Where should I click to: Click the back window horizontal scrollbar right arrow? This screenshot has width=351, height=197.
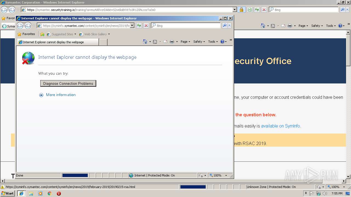(344, 181)
